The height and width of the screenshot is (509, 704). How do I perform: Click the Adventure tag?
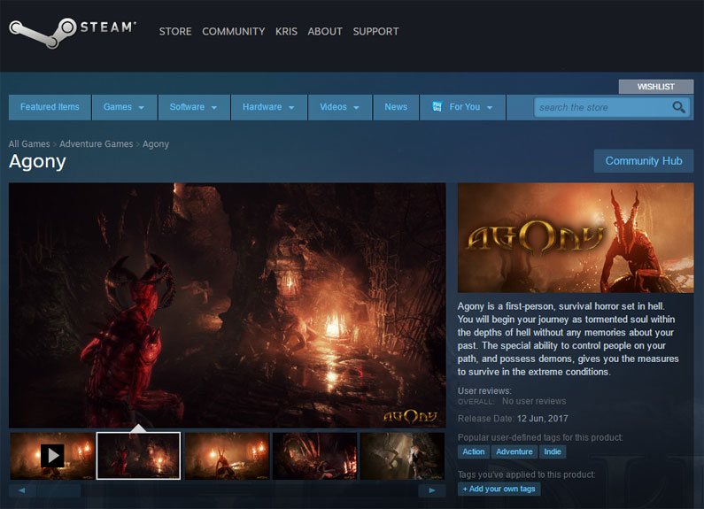(x=514, y=451)
